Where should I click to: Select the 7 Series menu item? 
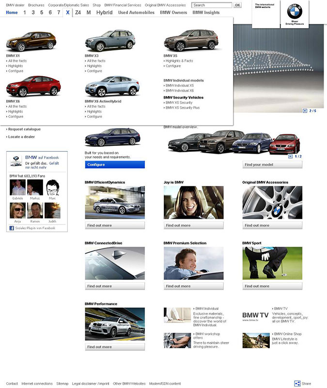(59, 13)
